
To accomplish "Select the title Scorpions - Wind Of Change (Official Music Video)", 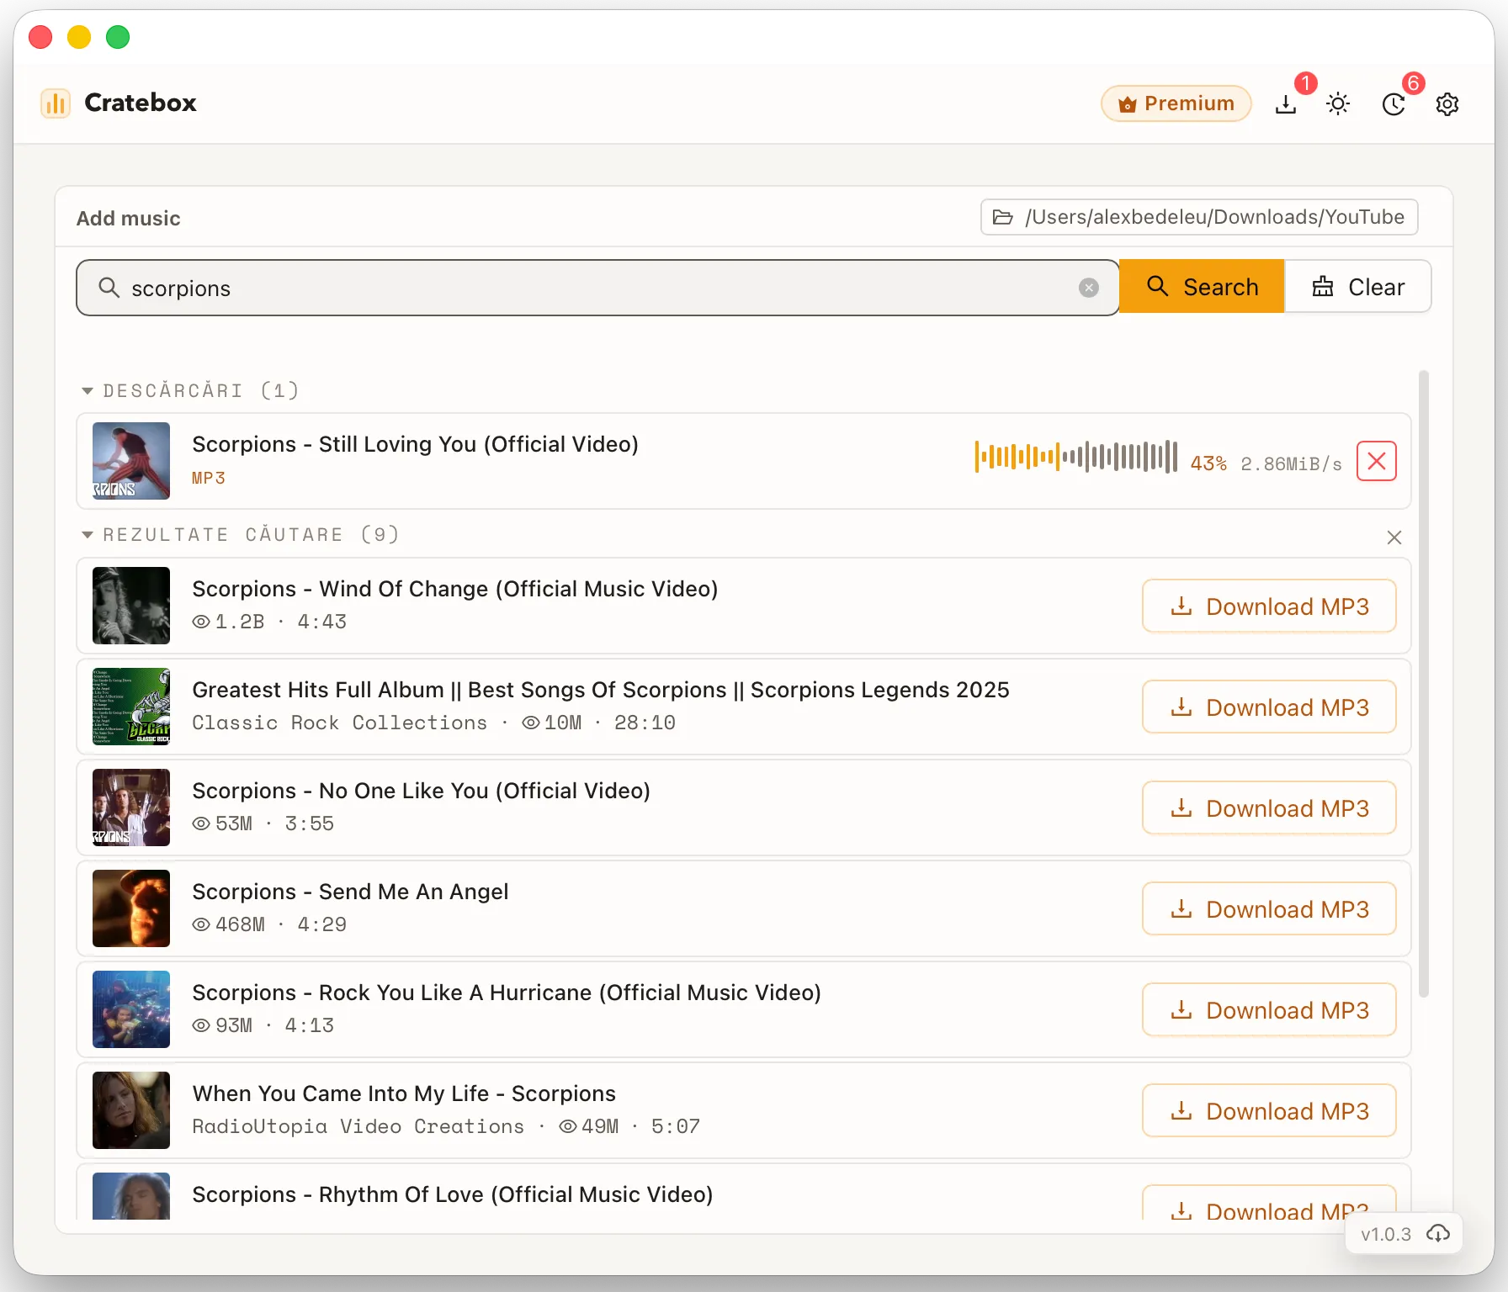I will pos(455,589).
